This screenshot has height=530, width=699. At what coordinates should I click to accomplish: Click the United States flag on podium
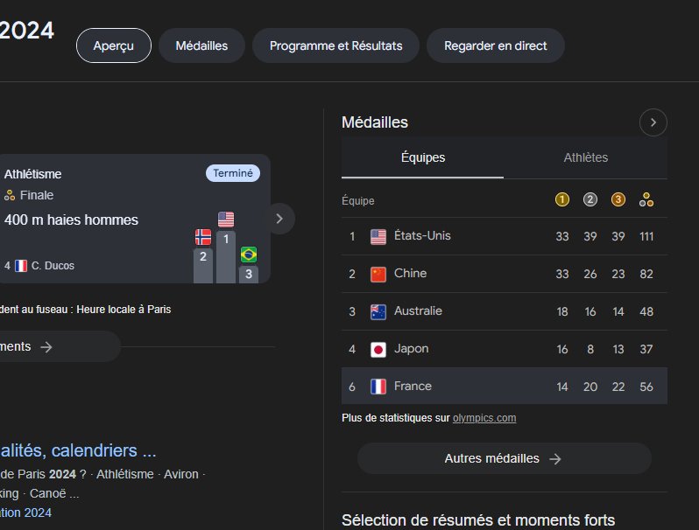click(226, 220)
